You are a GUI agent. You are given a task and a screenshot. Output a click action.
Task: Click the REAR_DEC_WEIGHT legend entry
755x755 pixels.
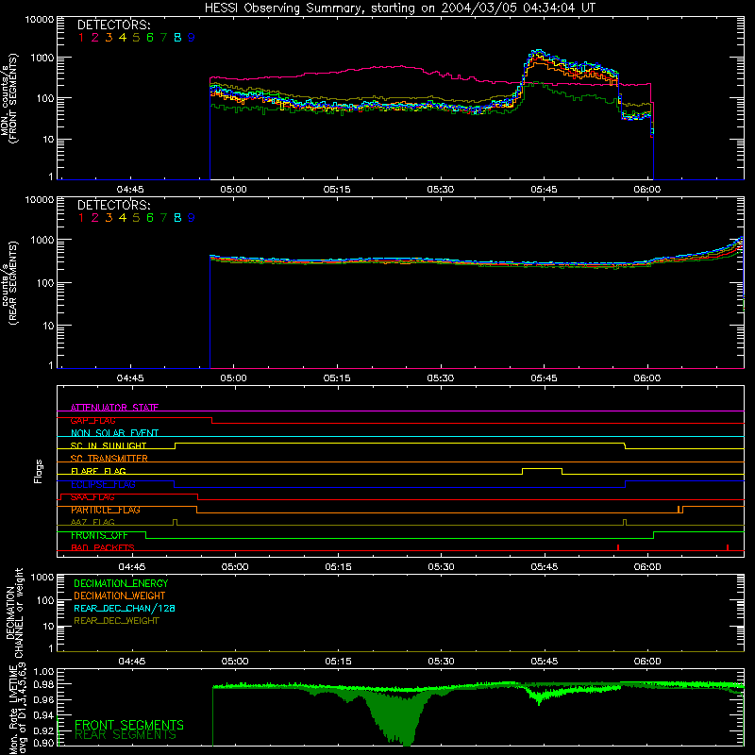tap(116, 621)
